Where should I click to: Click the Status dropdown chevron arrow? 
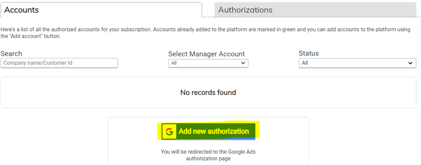pos(410,63)
